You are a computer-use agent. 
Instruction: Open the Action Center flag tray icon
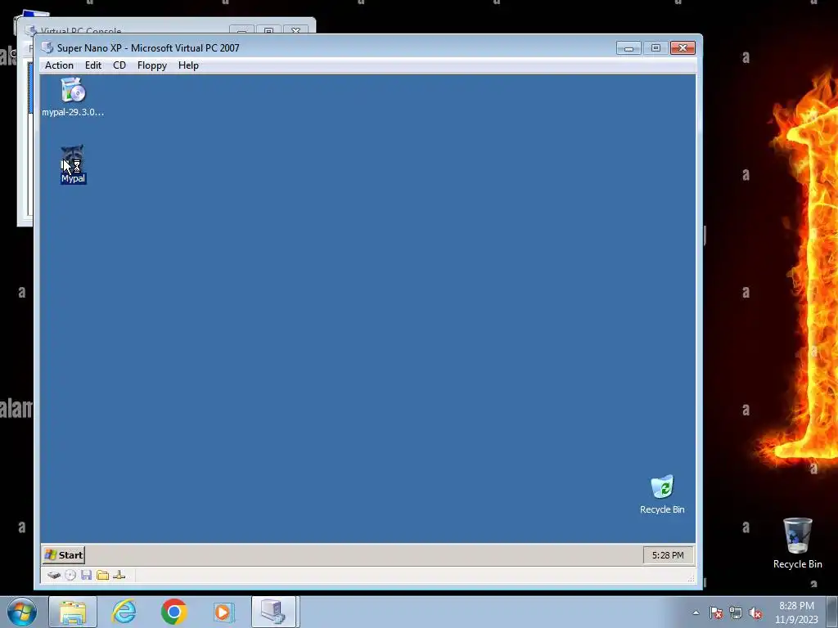click(x=716, y=613)
